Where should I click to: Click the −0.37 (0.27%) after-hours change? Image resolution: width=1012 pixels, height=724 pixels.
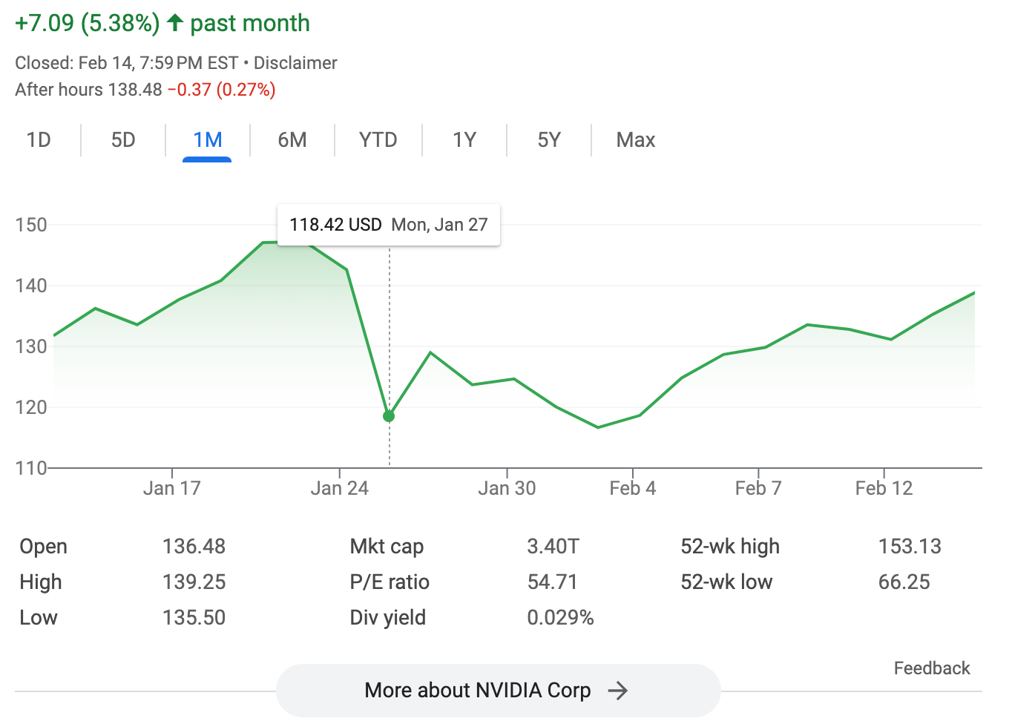pyautogui.click(x=221, y=90)
